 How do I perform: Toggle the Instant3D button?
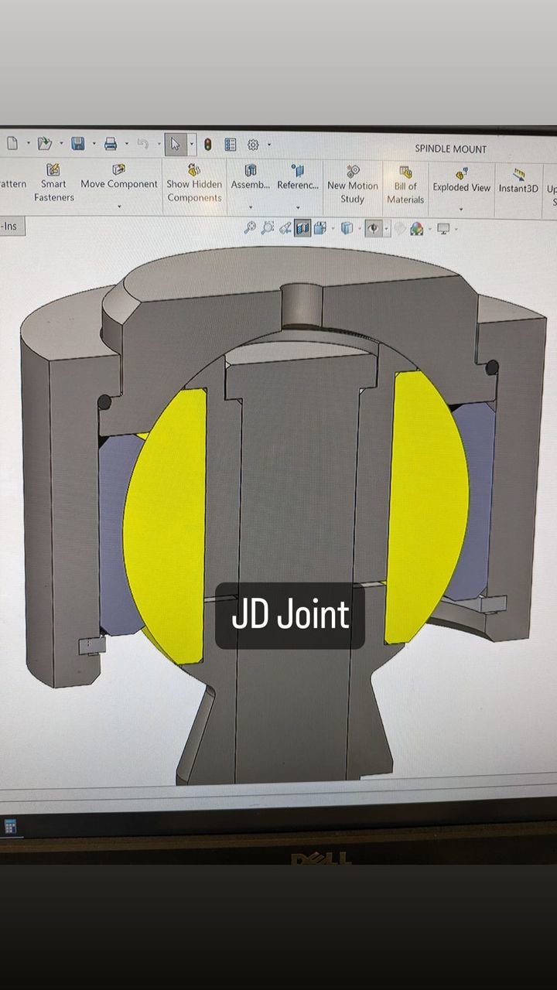click(518, 181)
